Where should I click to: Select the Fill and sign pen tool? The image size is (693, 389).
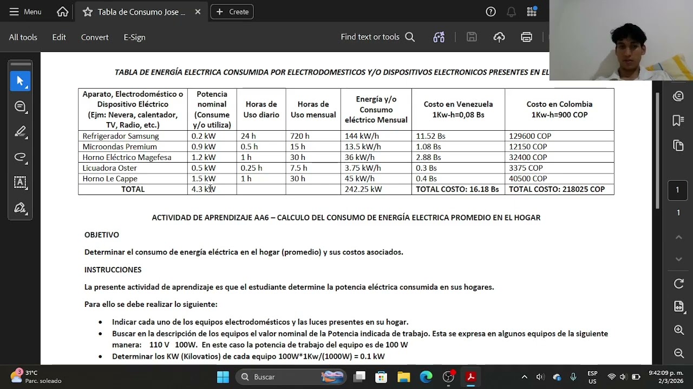pyautogui.click(x=21, y=207)
